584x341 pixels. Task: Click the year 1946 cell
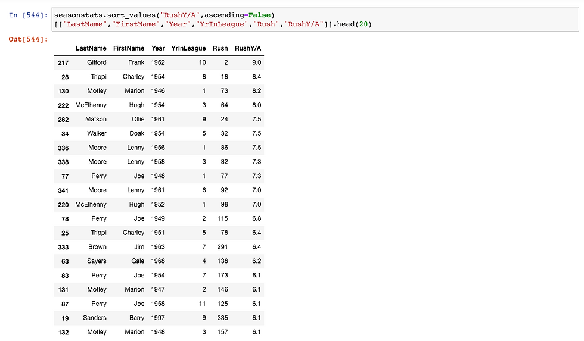[158, 90]
